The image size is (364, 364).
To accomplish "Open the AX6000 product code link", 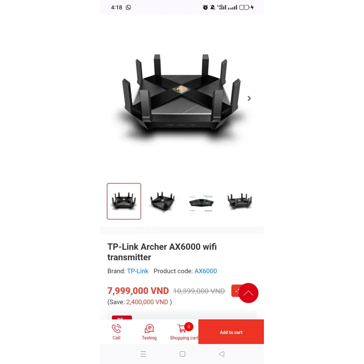I will pos(206,271).
